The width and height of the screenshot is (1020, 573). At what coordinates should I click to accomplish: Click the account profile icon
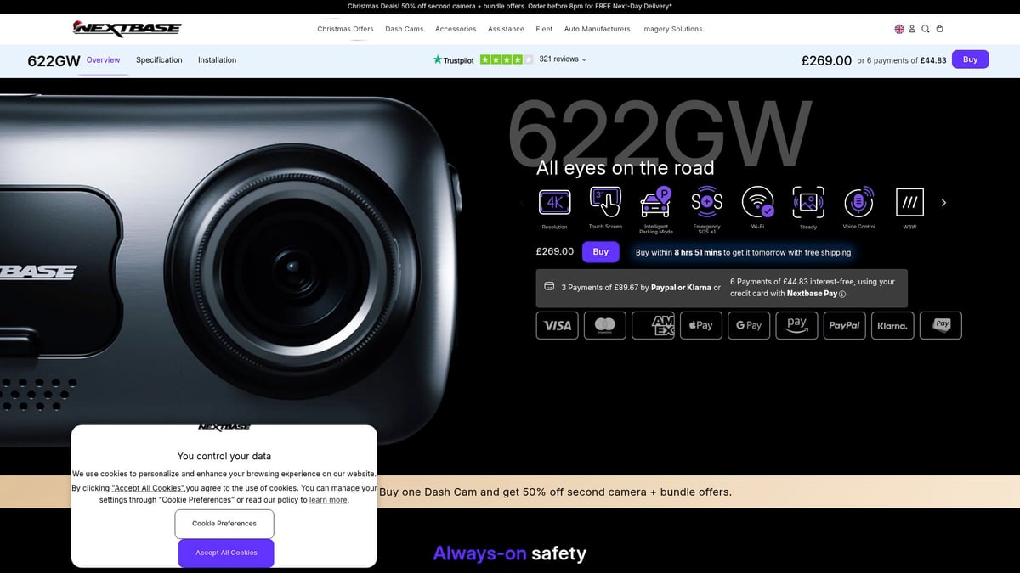point(912,28)
